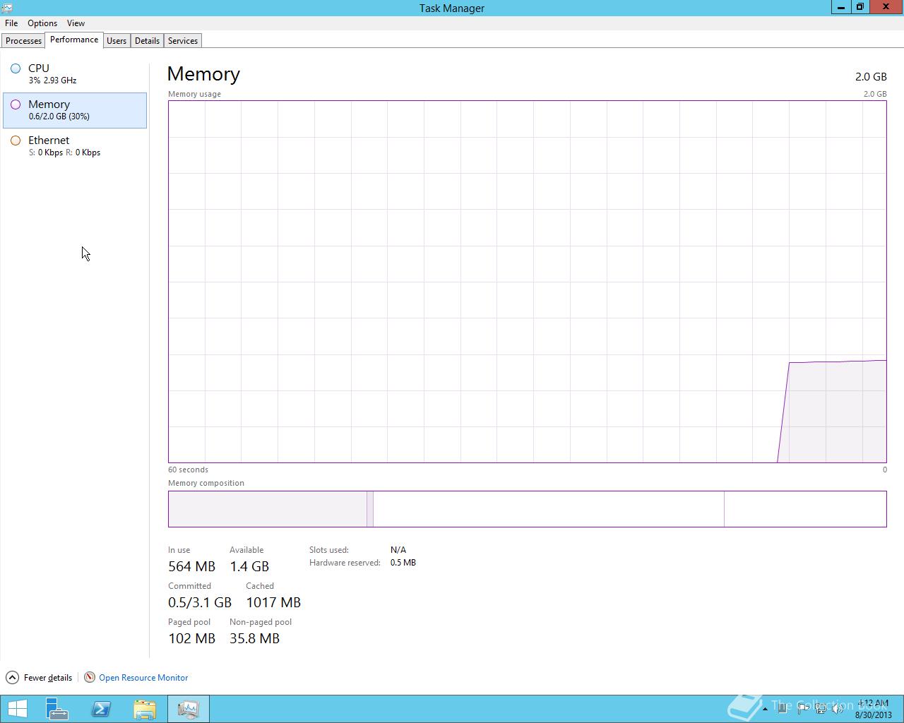The image size is (904, 723).
Task: Click the Cached value 1017 MB
Action: (273, 602)
